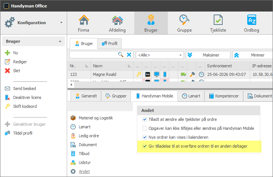273x177 pixels.
Task: Toggle 'Giv tilladelse til at overføre ordren' checkbox
Action: (144, 146)
